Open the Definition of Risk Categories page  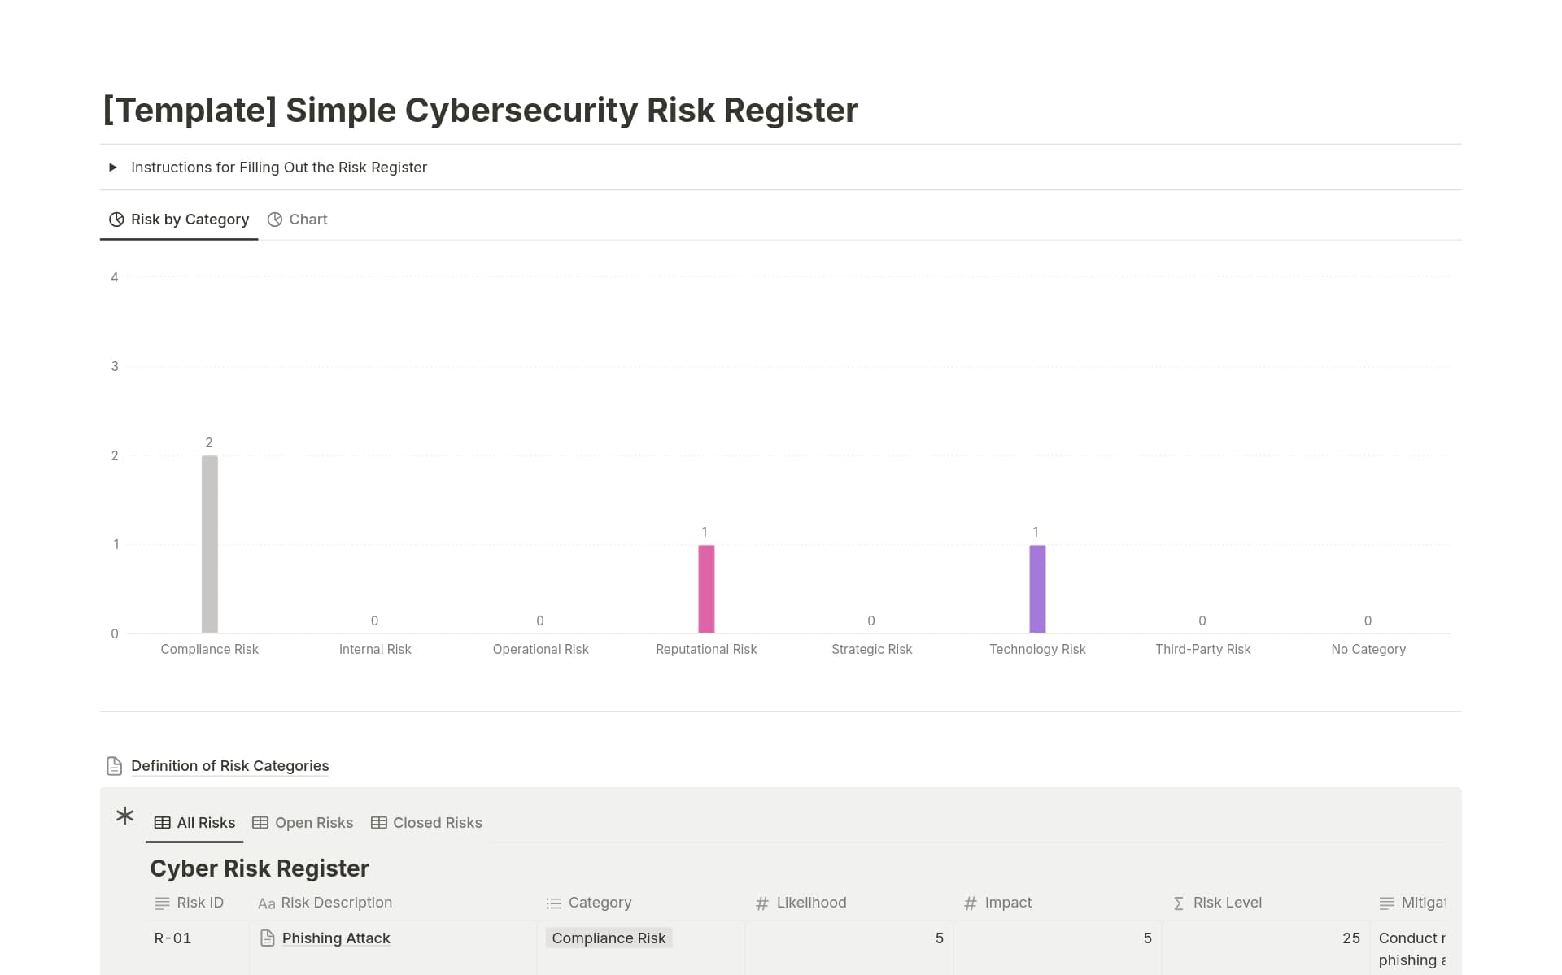pos(229,765)
